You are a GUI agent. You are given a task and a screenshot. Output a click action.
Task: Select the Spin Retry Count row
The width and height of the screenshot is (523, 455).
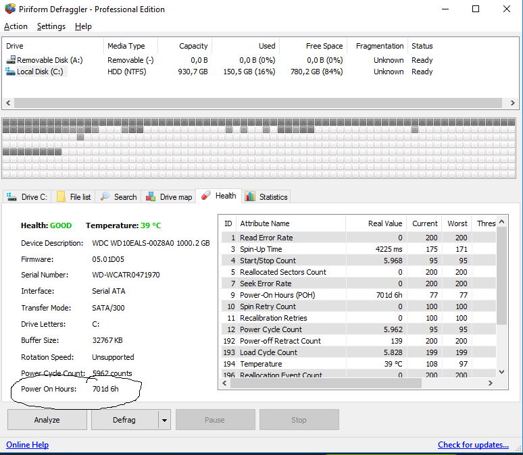[x=359, y=306]
